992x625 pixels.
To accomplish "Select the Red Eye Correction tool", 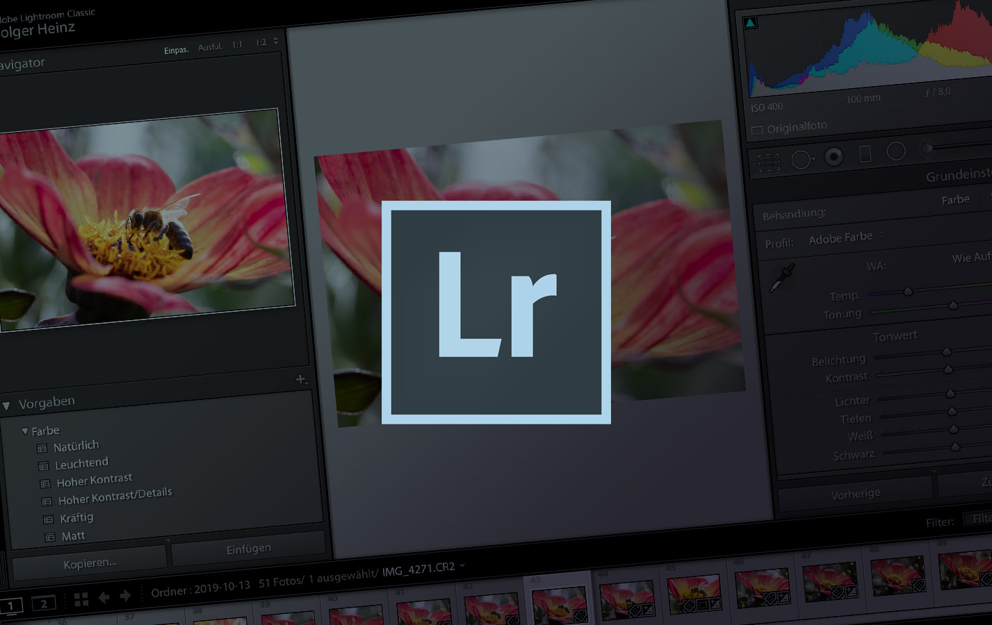I will 834,157.
